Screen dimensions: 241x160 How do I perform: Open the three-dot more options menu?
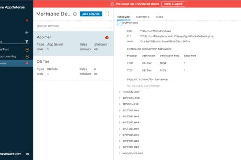point(108,14)
